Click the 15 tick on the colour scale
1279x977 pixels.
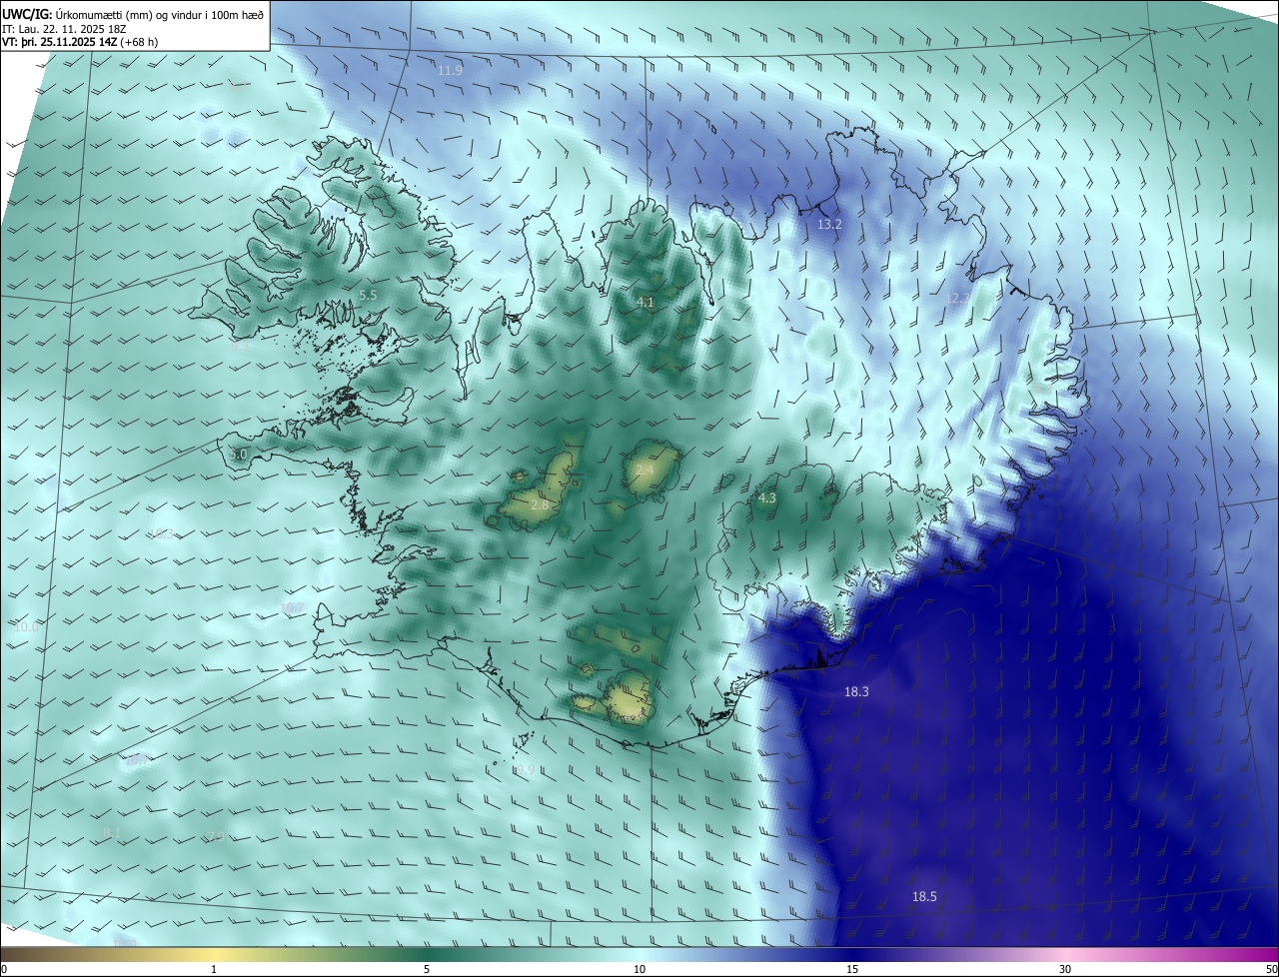pos(852,969)
